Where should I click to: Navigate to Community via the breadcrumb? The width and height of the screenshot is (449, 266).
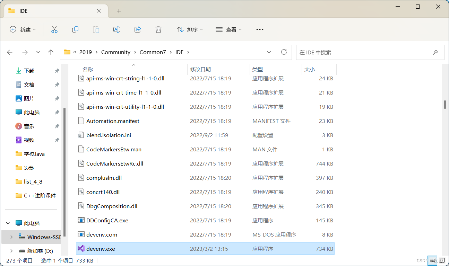[x=116, y=52]
